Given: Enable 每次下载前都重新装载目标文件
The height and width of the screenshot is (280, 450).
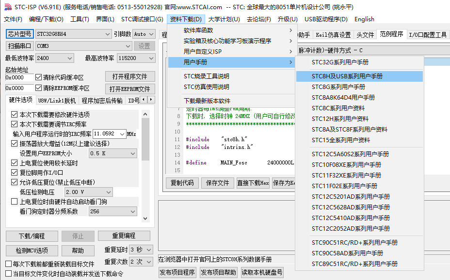Looking at the screenshot, I should (x=9, y=264).
